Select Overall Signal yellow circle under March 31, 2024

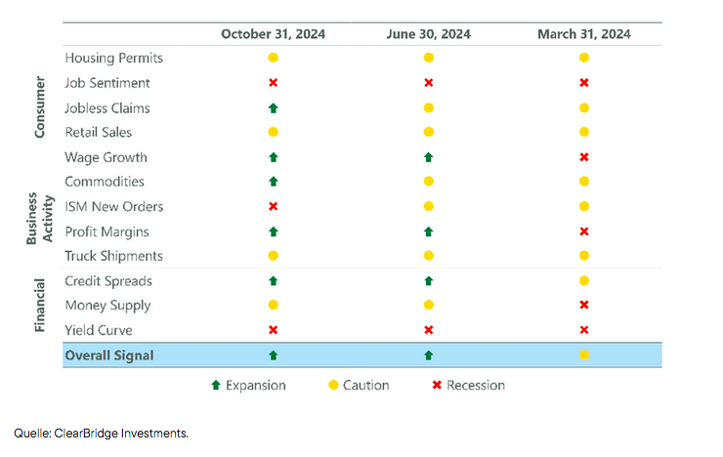click(583, 355)
